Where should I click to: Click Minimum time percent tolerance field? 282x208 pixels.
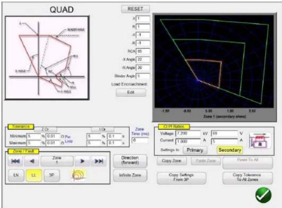[x=94, y=136]
